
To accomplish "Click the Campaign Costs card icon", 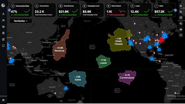I will tap(85, 6).
